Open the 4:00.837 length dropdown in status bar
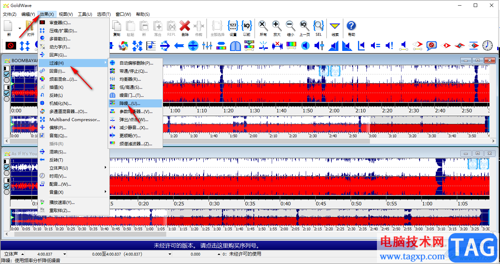This screenshot has width=500, height=264. click(65, 254)
